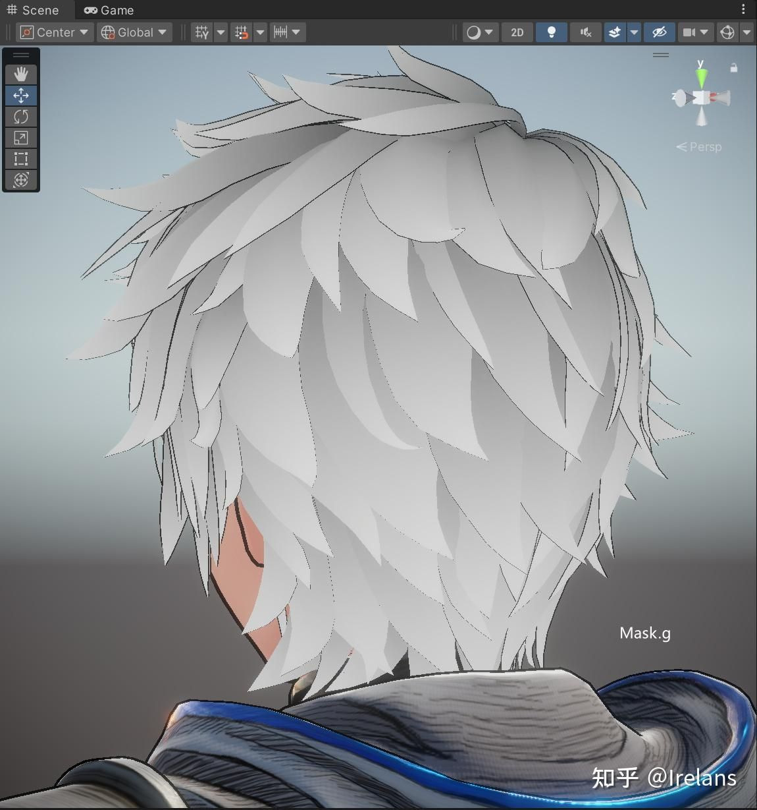Toggle grid snapping magnet icon
The width and height of the screenshot is (757, 810).
242,32
